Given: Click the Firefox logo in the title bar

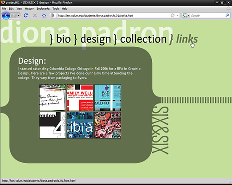Looking at the screenshot, I should (x=3, y=2).
